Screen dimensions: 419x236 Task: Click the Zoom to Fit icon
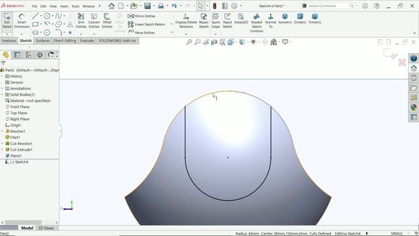[189, 42]
